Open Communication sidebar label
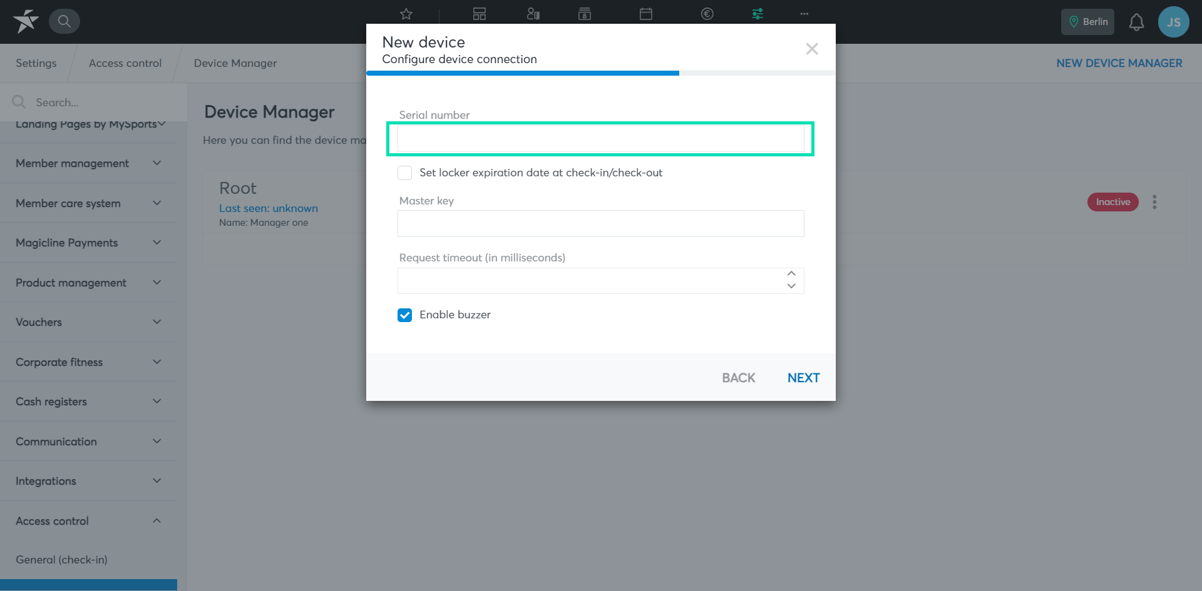This screenshot has height=591, width=1202. (x=56, y=442)
